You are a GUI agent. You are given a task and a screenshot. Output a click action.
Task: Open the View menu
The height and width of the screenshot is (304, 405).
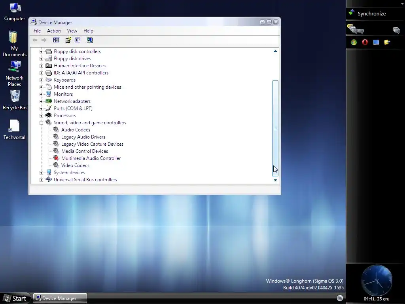(x=72, y=31)
